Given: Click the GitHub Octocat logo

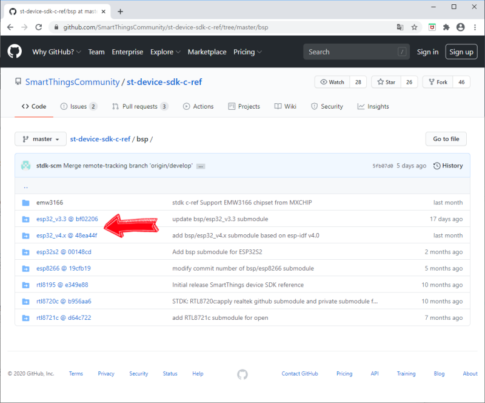Looking at the screenshot, I should click(x=15, y=52).
